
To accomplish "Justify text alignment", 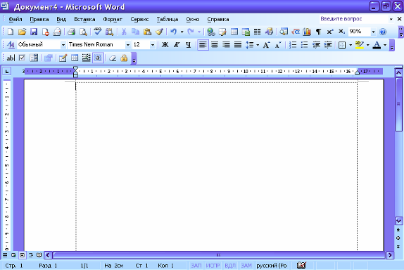I will pyautogui.click(x=238, y=45).
